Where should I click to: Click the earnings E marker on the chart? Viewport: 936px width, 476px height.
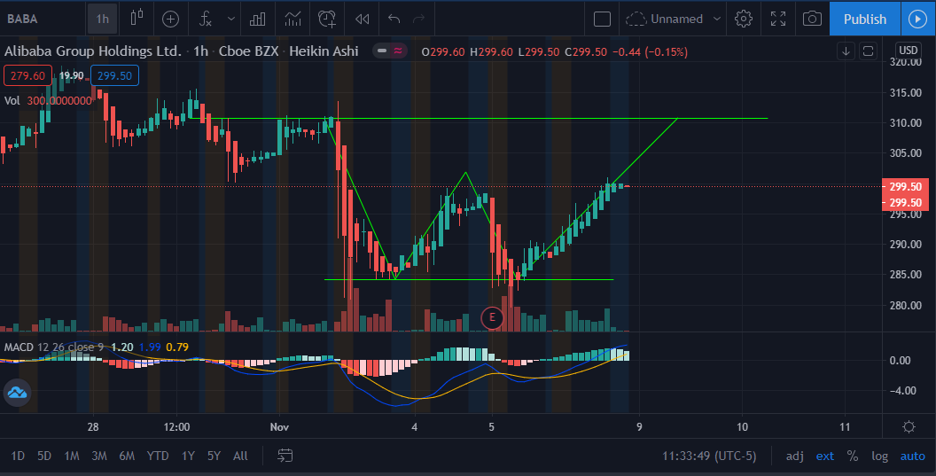click(492, 317)
